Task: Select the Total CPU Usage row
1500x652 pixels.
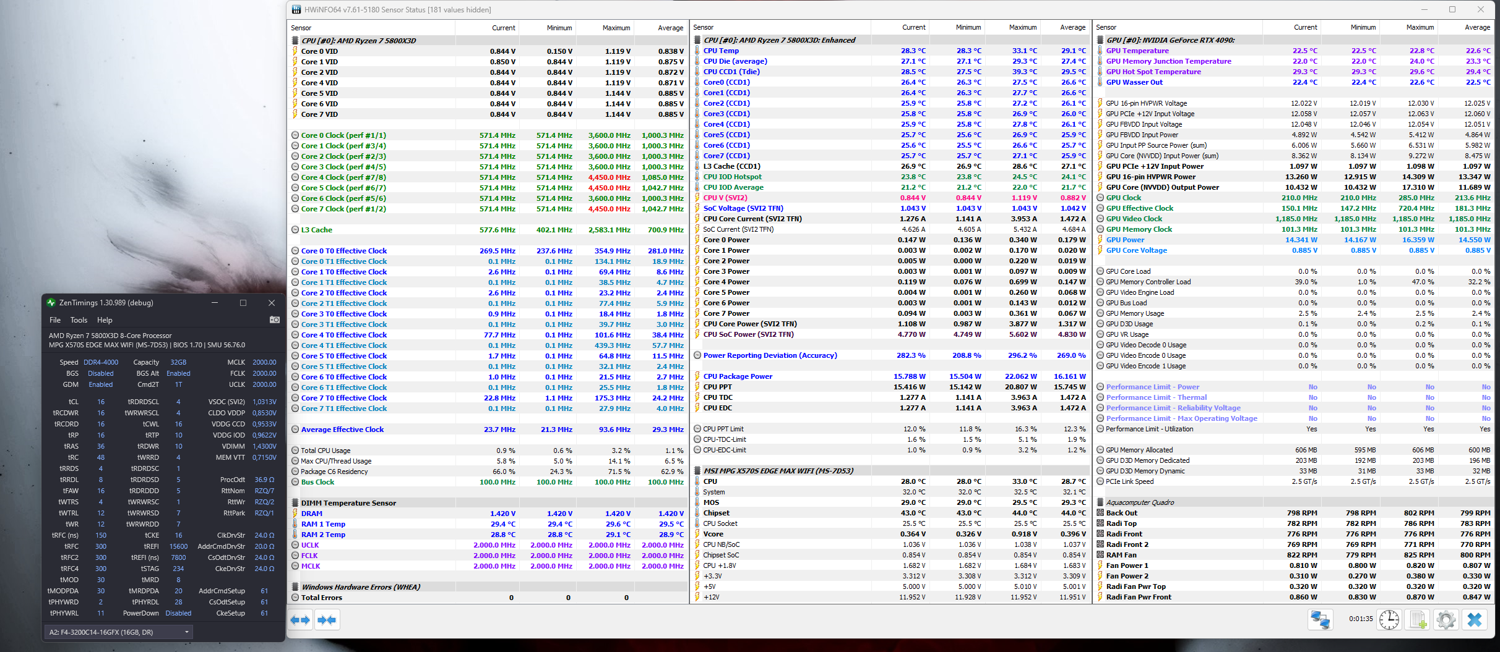Action: (x=488, y=451)
